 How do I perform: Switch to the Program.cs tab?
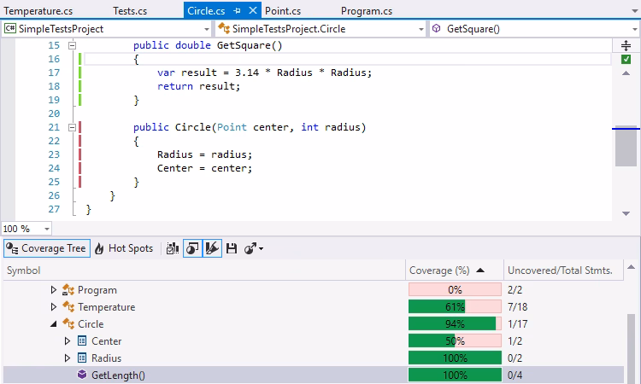point(366,11)
